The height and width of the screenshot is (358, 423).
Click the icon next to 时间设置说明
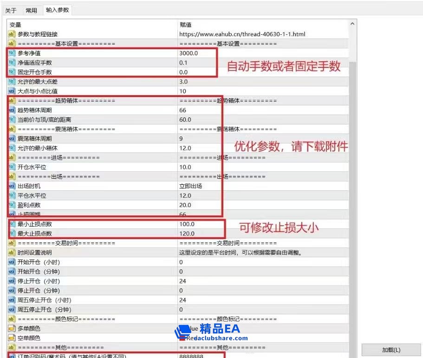click(x=12, y=252)
